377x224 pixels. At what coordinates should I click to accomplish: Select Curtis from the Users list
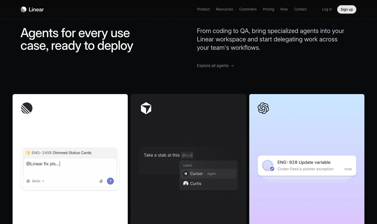[x=208, y=184]
